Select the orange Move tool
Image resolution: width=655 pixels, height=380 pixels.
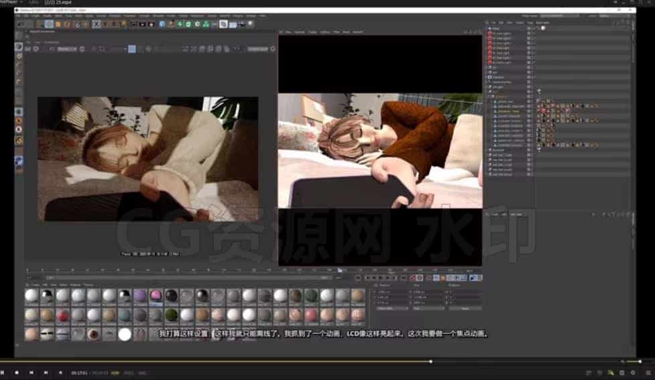58,24
